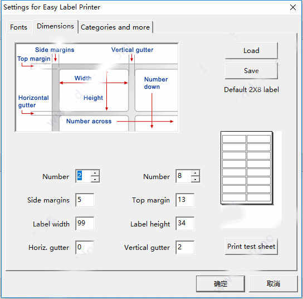
Task: Focus the Side margins input field
Action: pos(85,200)
